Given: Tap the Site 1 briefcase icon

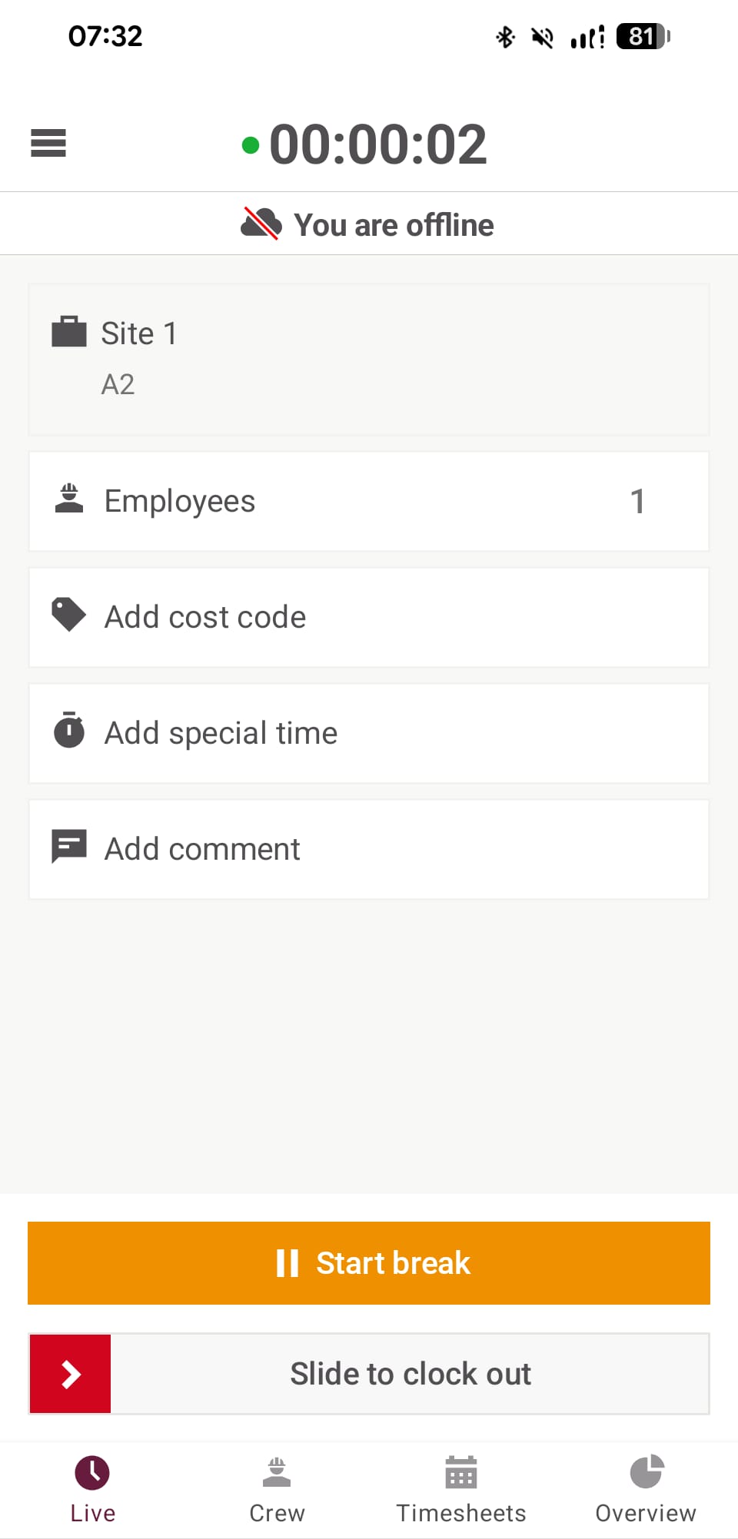Looking at the screenshot, I should [69, 332].
